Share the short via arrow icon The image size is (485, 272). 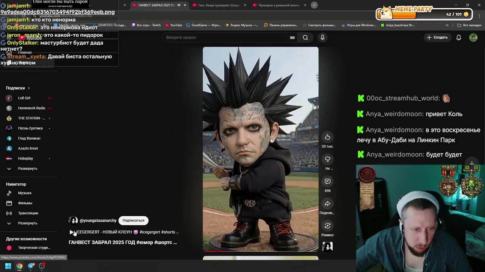point(327,204)
